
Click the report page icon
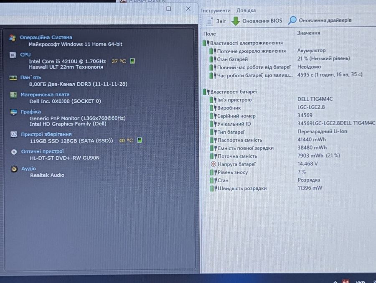point(209,21)
